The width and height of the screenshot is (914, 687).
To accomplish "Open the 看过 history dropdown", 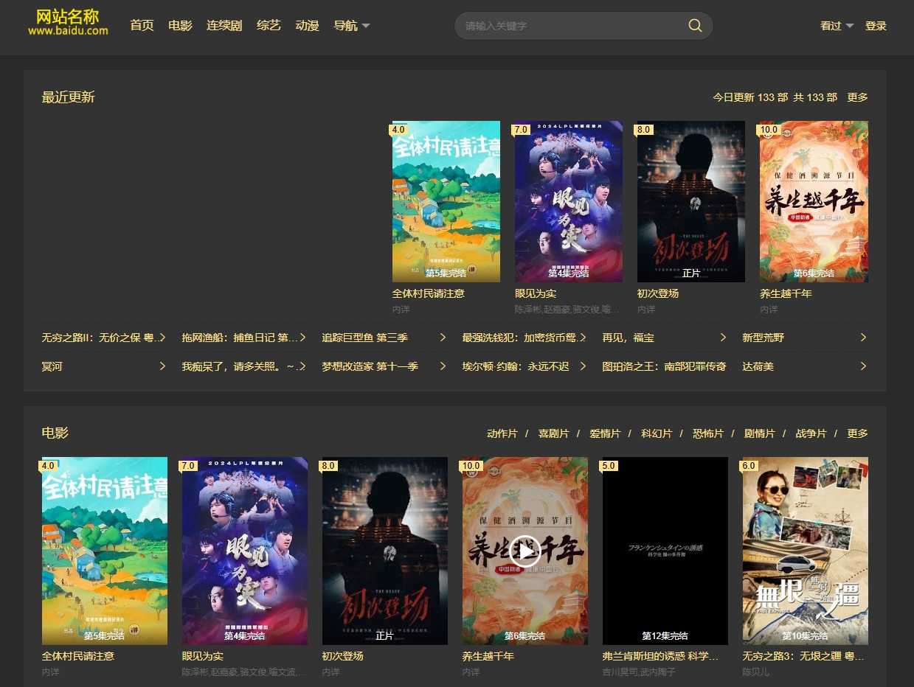I will coord(837,26).
